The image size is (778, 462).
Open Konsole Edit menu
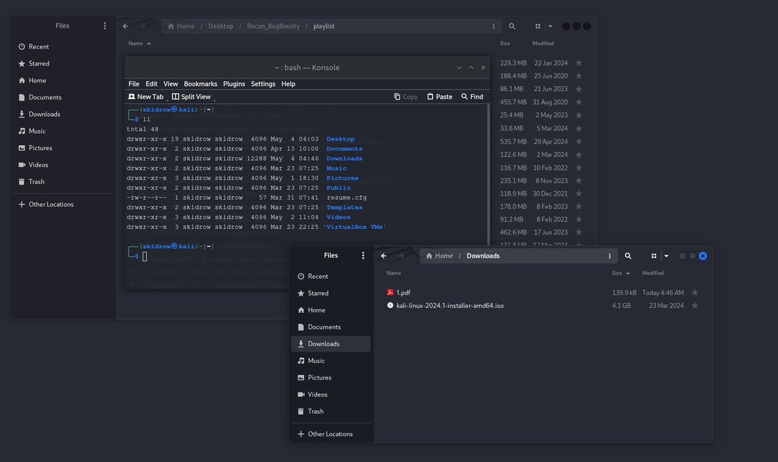(152, 84)
